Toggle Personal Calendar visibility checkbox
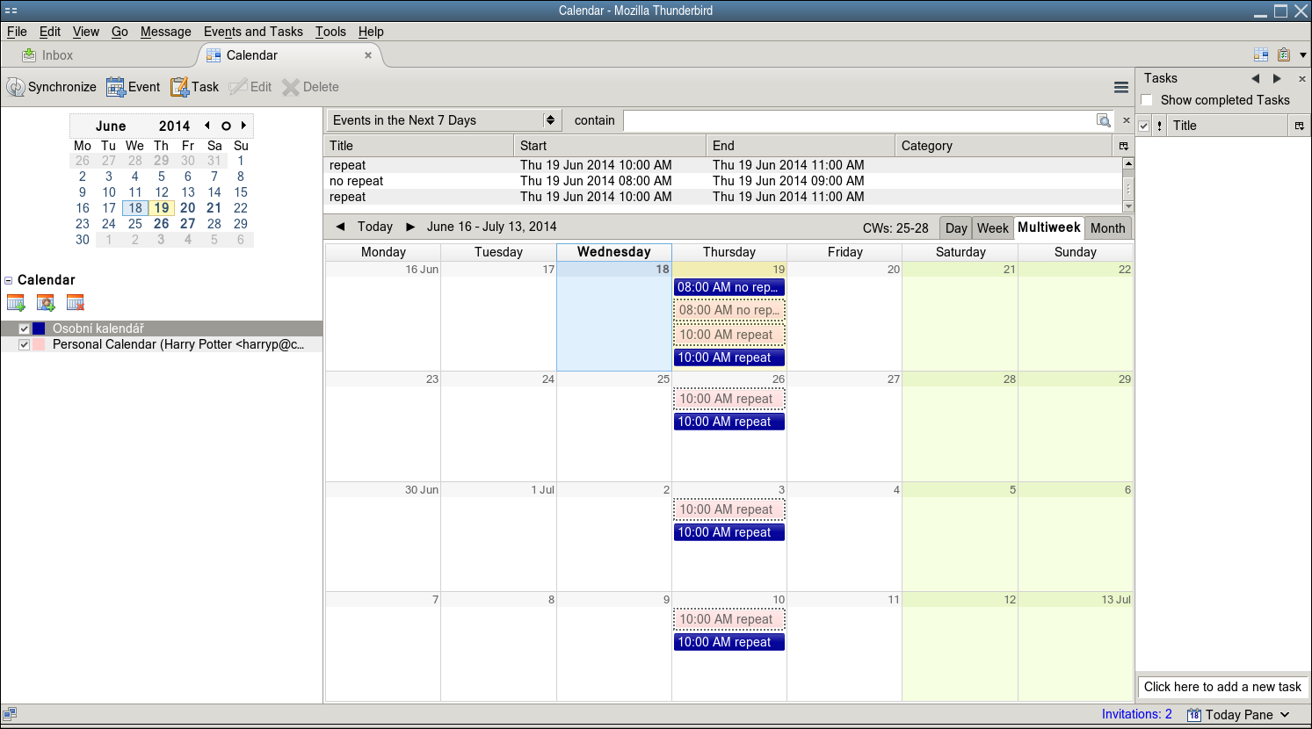 tap(25, 344)
